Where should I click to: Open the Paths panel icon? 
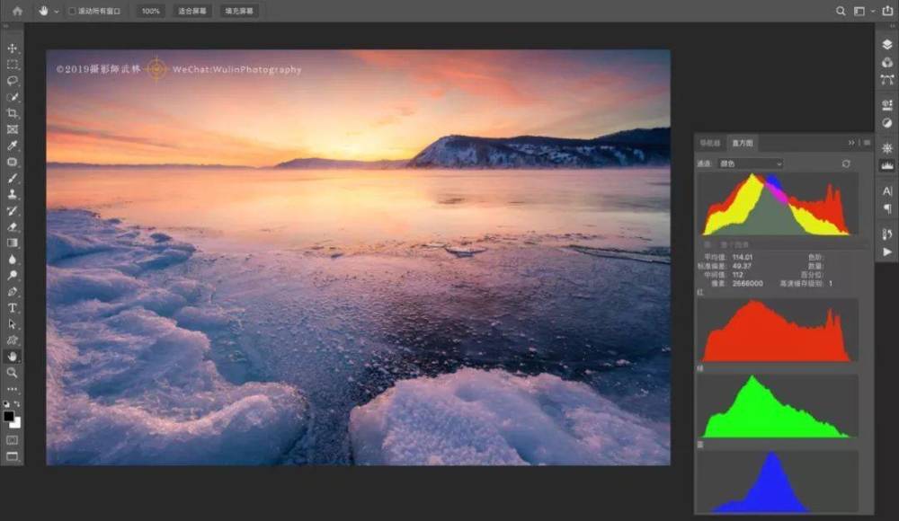[x=887, y=80]
